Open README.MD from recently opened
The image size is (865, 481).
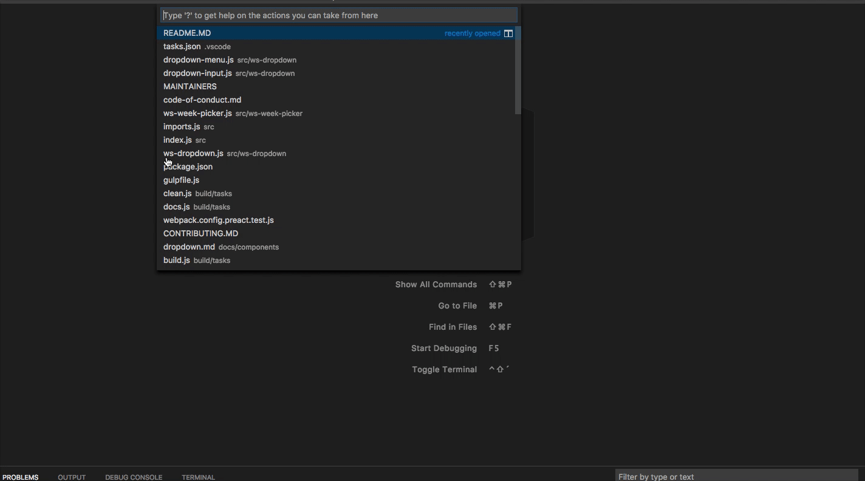336,33
